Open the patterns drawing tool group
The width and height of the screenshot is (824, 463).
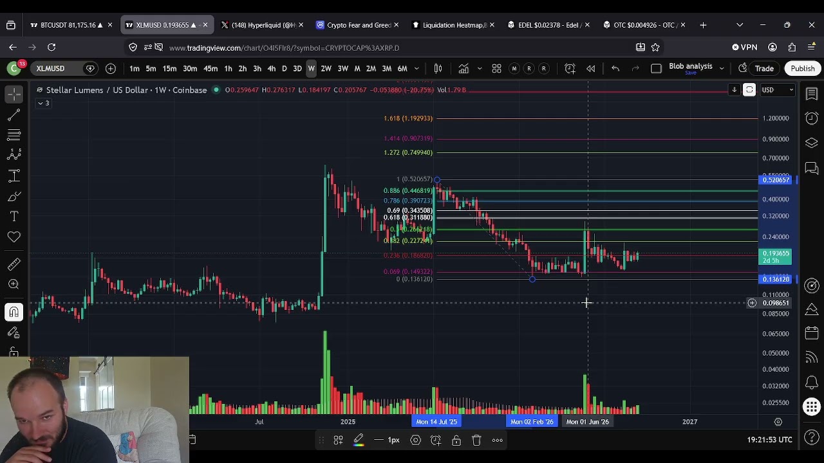pyautogui.click(x=14, y=155)
